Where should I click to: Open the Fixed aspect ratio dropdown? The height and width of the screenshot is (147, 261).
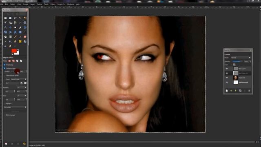click(x=19, y=79)
